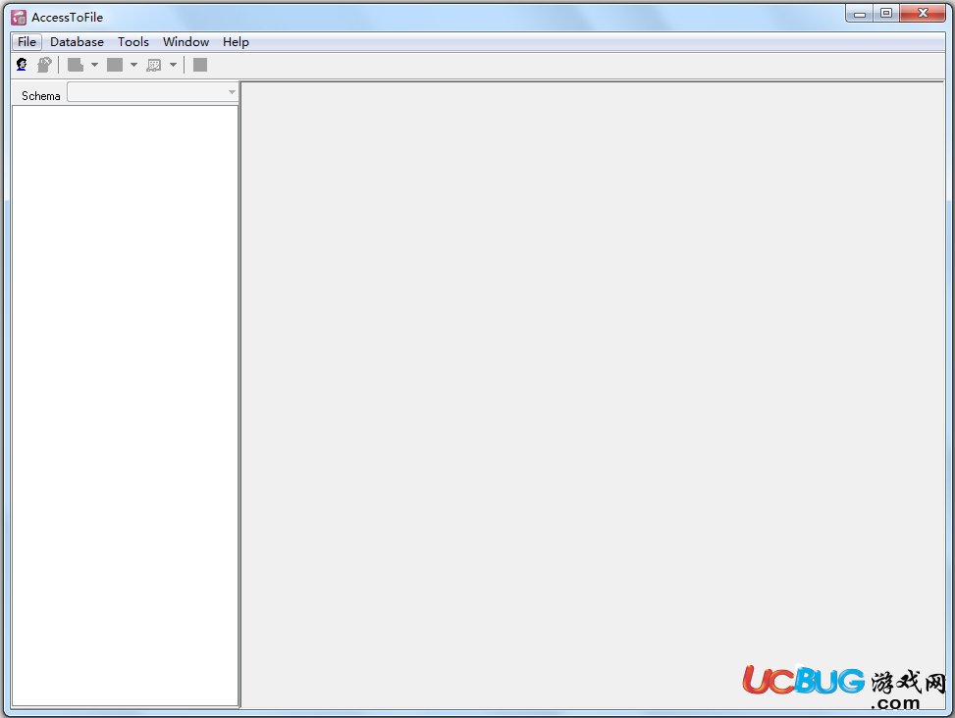Close the AccessToFile window
The width and height of the screenshot is (955, 718).
pyautogui.click(x=923, y=14)
